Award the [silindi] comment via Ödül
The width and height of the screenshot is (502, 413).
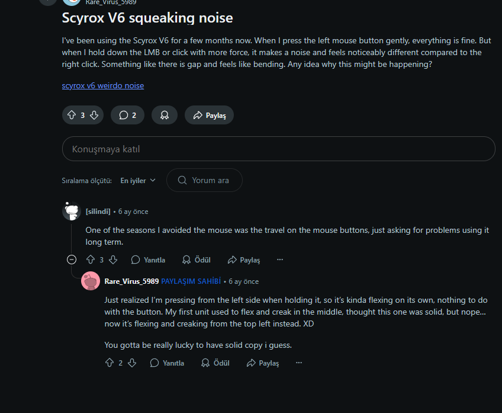197,260
